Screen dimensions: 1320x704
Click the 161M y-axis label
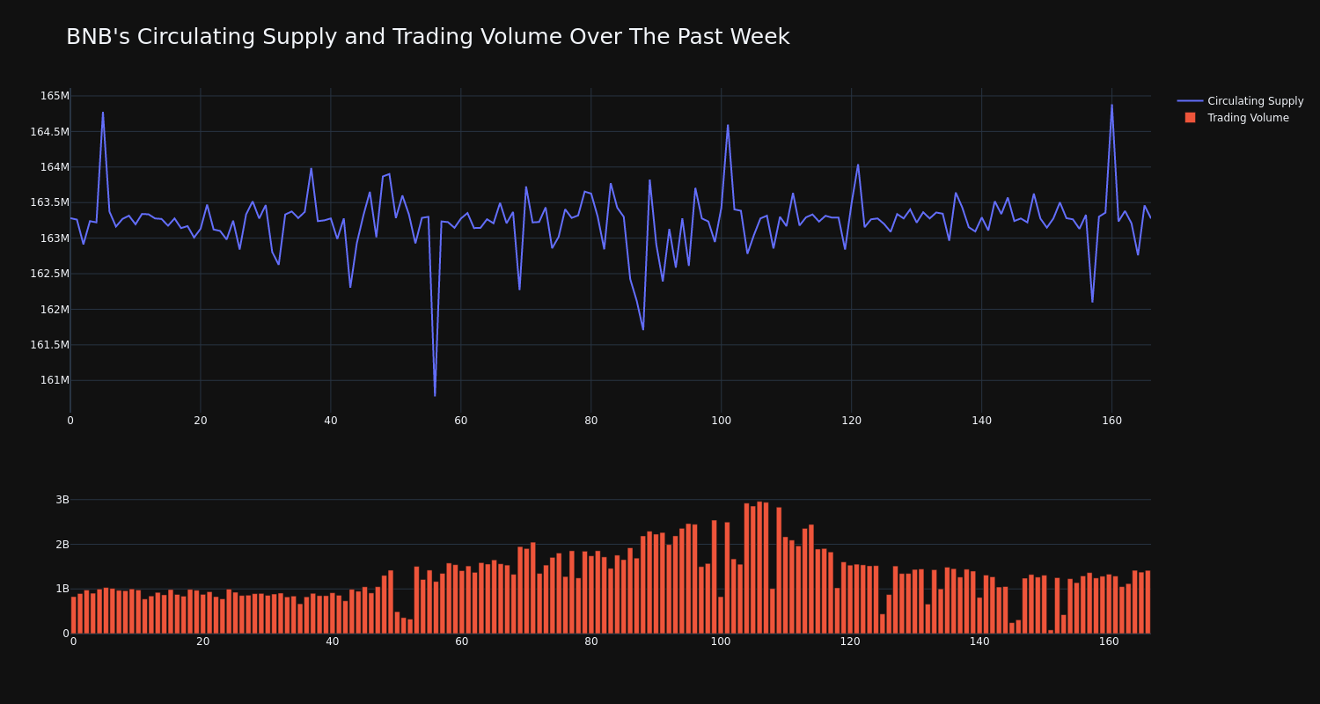point(55,380)
